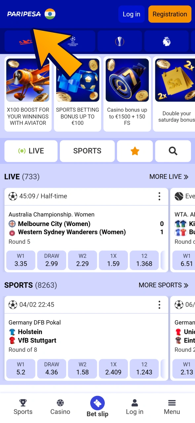
Task: Select W1 odds 3.35 for Melbourne City match
Action: [x=20, y=260]
